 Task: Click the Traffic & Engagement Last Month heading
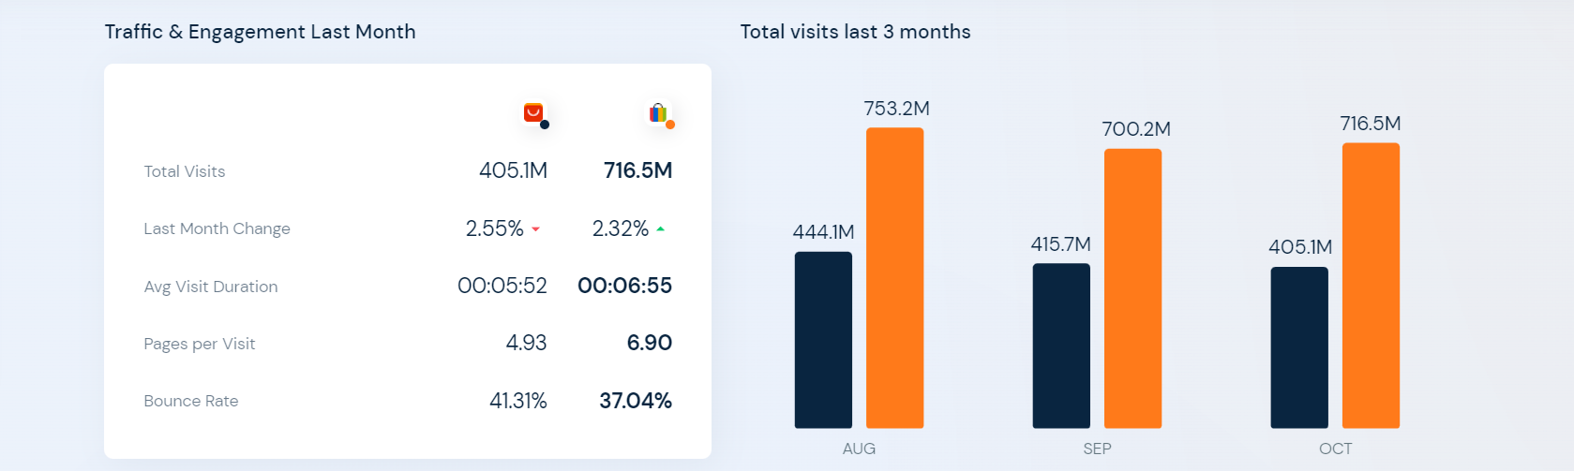pyautogui.click(x=260, y=32)
